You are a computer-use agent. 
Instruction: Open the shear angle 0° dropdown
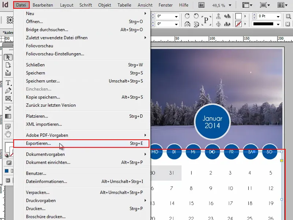point(176,24)
